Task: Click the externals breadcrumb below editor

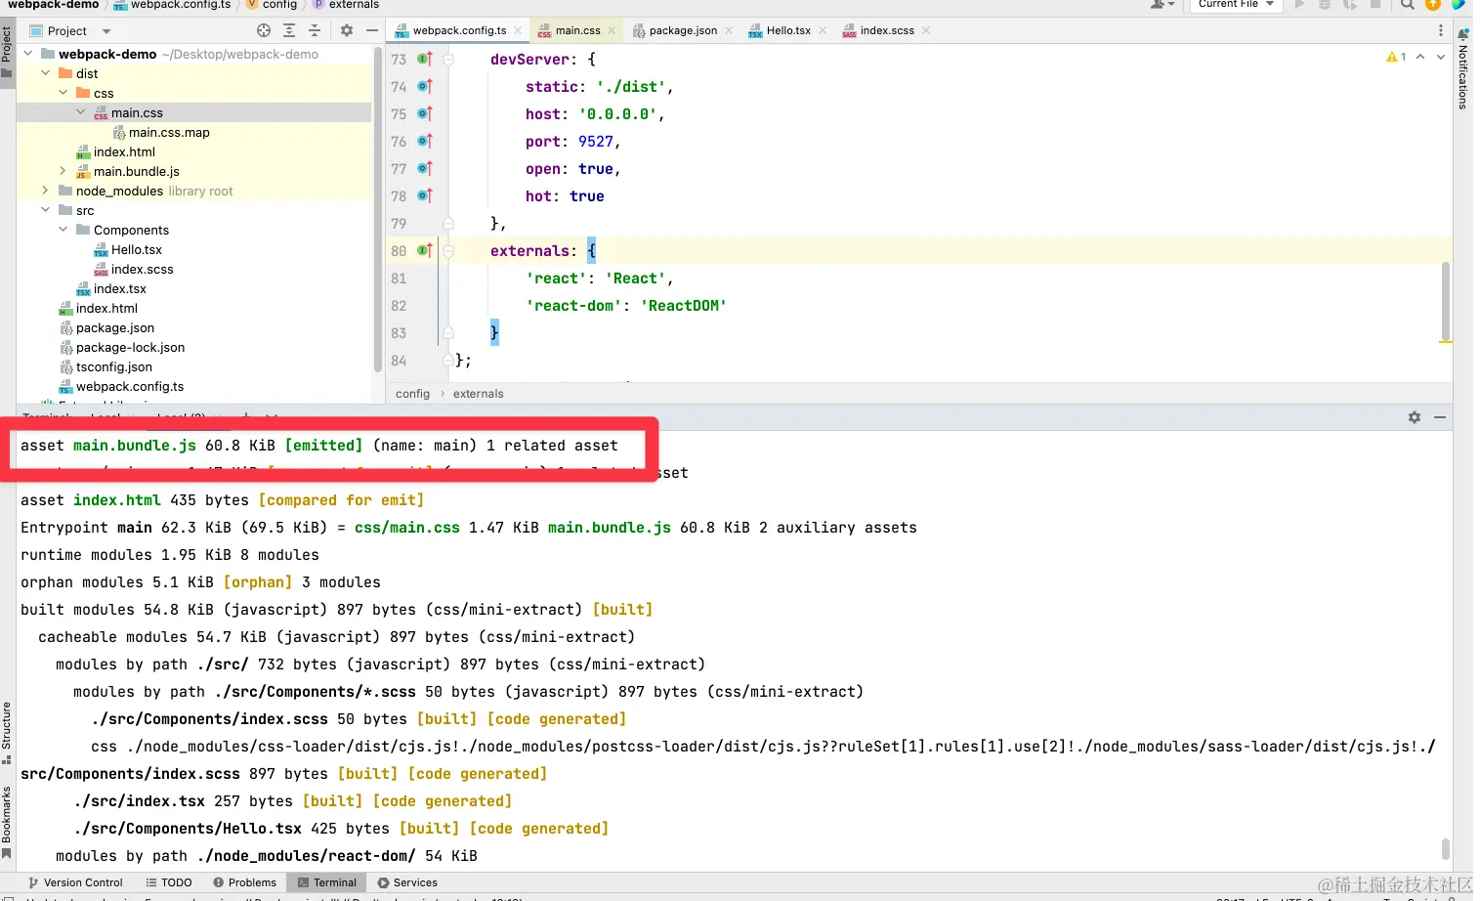Action: tap(478, 394)
